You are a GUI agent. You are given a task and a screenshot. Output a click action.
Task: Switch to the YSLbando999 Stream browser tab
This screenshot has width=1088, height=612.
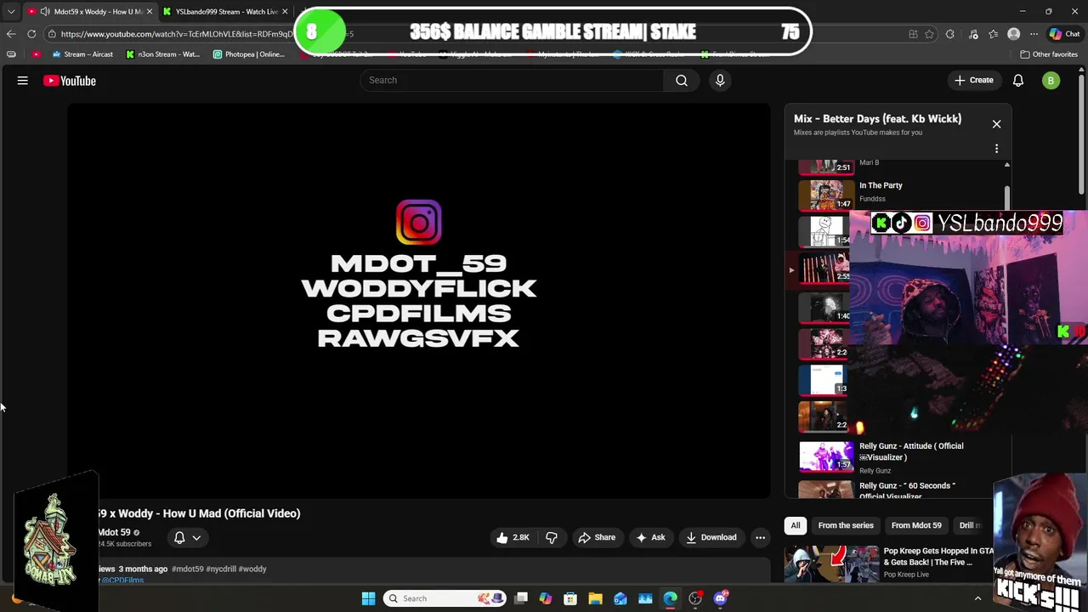point(225,11)
